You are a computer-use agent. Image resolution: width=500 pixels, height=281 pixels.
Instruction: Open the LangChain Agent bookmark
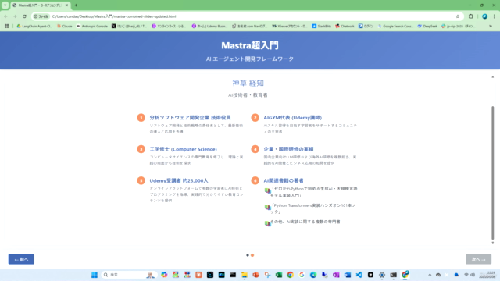pyautogui.click(x=34, y=26)
